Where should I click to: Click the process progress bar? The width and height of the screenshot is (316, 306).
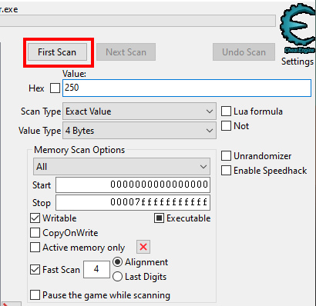tap(138, 21)
